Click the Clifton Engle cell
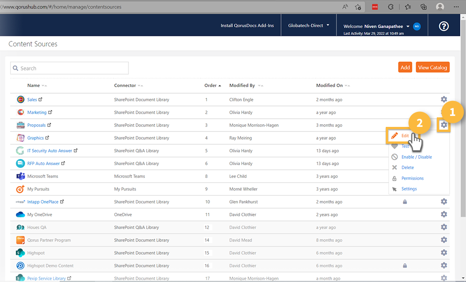 [x=241, y=100]
